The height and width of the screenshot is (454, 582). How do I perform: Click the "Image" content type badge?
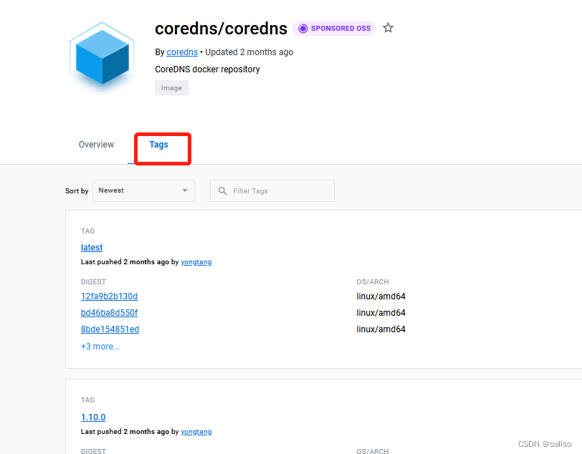point(171,87)
